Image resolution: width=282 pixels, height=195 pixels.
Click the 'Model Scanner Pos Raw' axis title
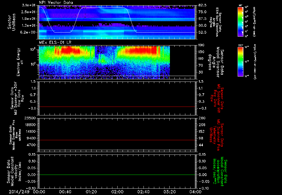(x=15, y=135)
